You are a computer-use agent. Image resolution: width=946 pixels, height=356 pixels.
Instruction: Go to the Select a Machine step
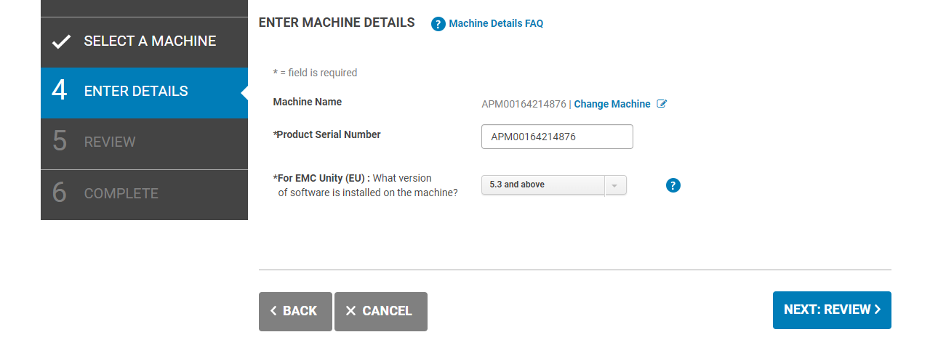pyautogui.click(x=150, y=41)
